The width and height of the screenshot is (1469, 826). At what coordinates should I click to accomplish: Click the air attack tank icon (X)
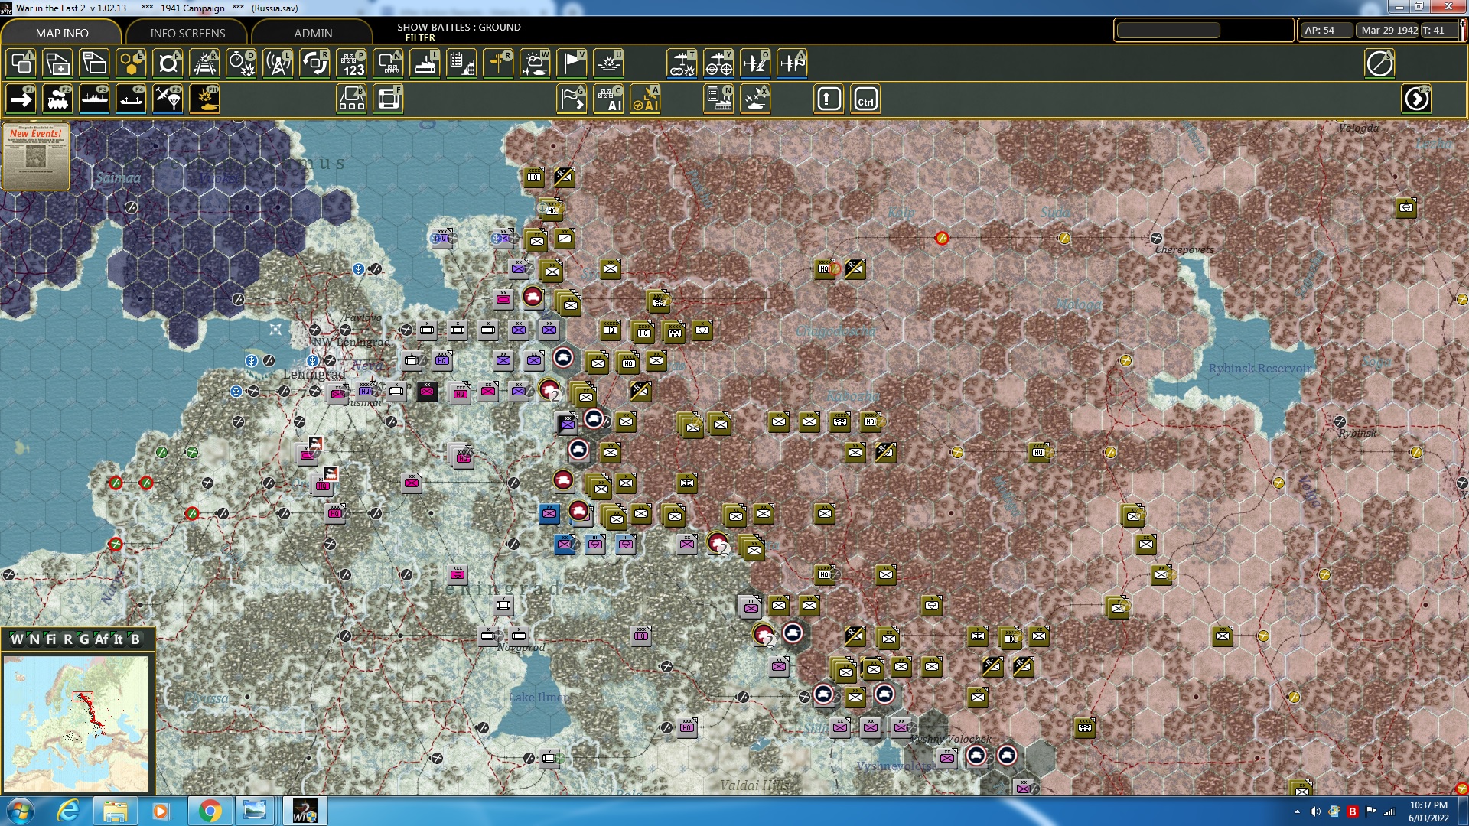pyautogui.click(x=755, y=99)
